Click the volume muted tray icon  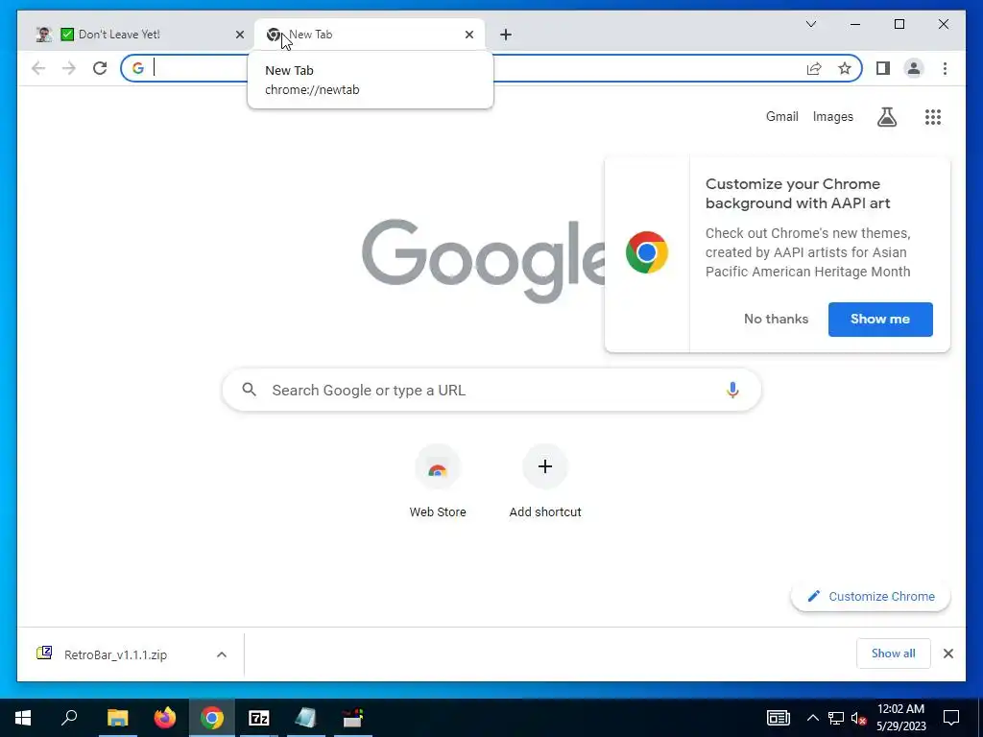pos(858,718)
